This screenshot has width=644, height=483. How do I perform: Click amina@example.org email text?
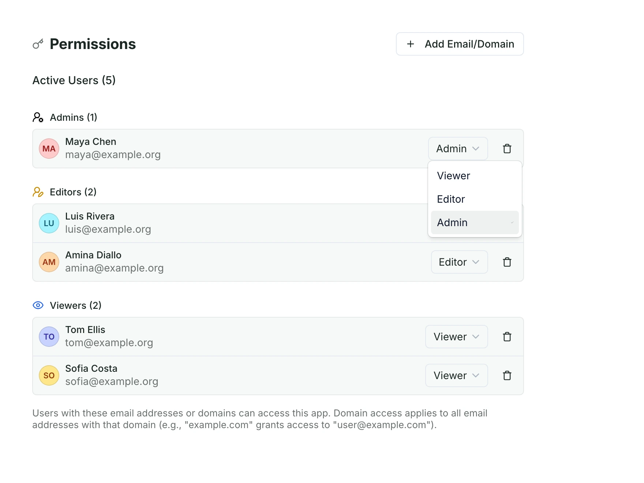(114, 268)
